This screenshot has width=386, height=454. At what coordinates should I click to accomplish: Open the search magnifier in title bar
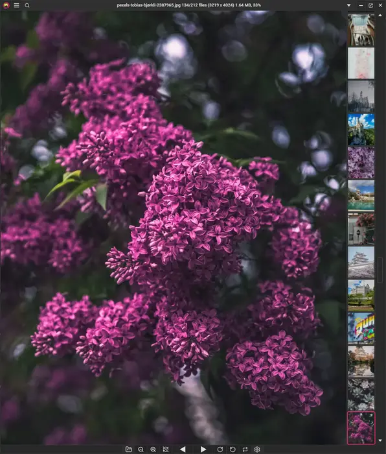tap(27, 5)
